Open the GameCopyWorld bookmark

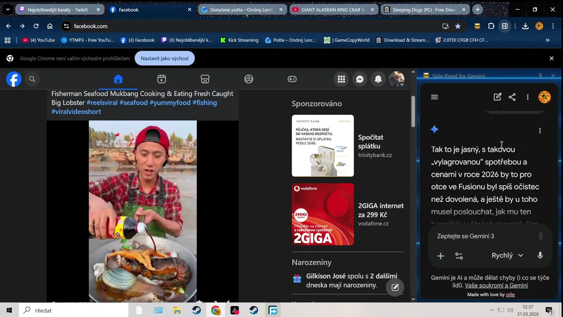click(x=347, y=40)
